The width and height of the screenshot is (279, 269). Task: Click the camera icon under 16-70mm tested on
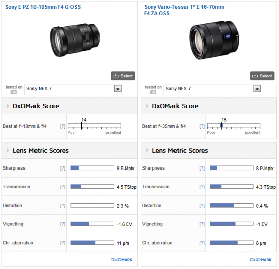[153, 92]
